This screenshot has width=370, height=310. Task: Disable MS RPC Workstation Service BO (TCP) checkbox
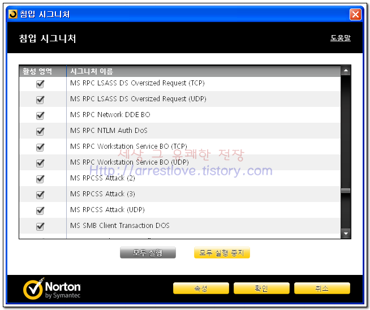coord(40,147)
